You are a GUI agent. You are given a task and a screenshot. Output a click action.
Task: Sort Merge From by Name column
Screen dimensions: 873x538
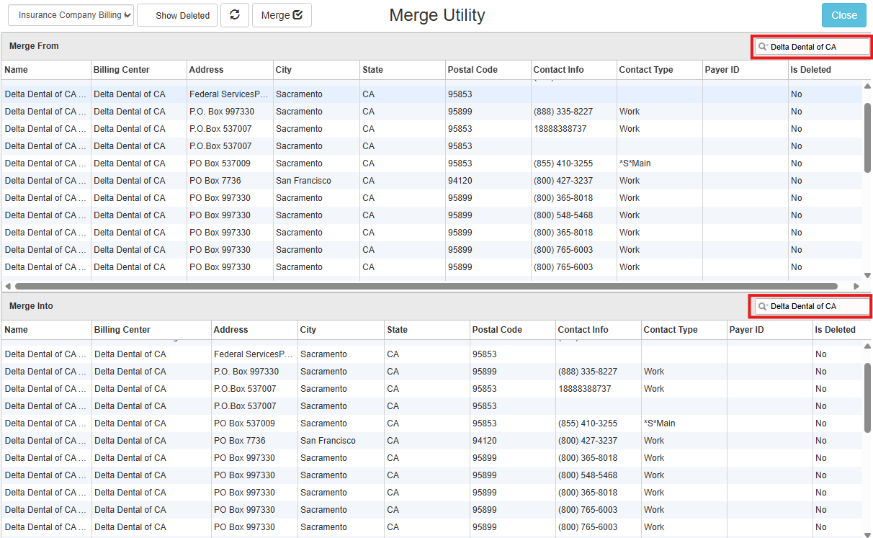(46, 70)
